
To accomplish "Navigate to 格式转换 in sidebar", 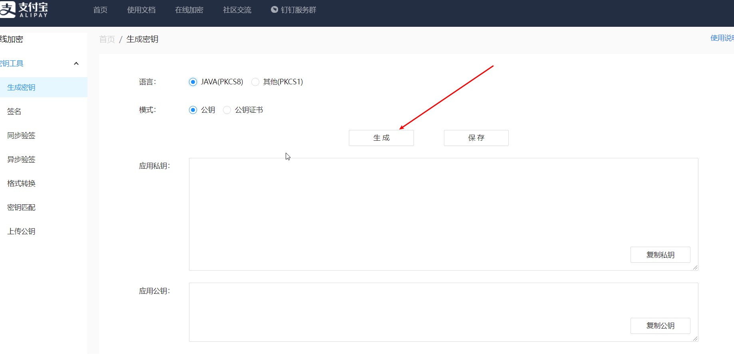I will pos(22,183).
